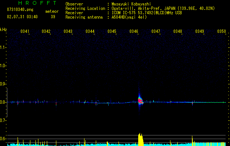Screen dimensions: 230x146
Task: Click time marker 0341
Action: [25, 31]
